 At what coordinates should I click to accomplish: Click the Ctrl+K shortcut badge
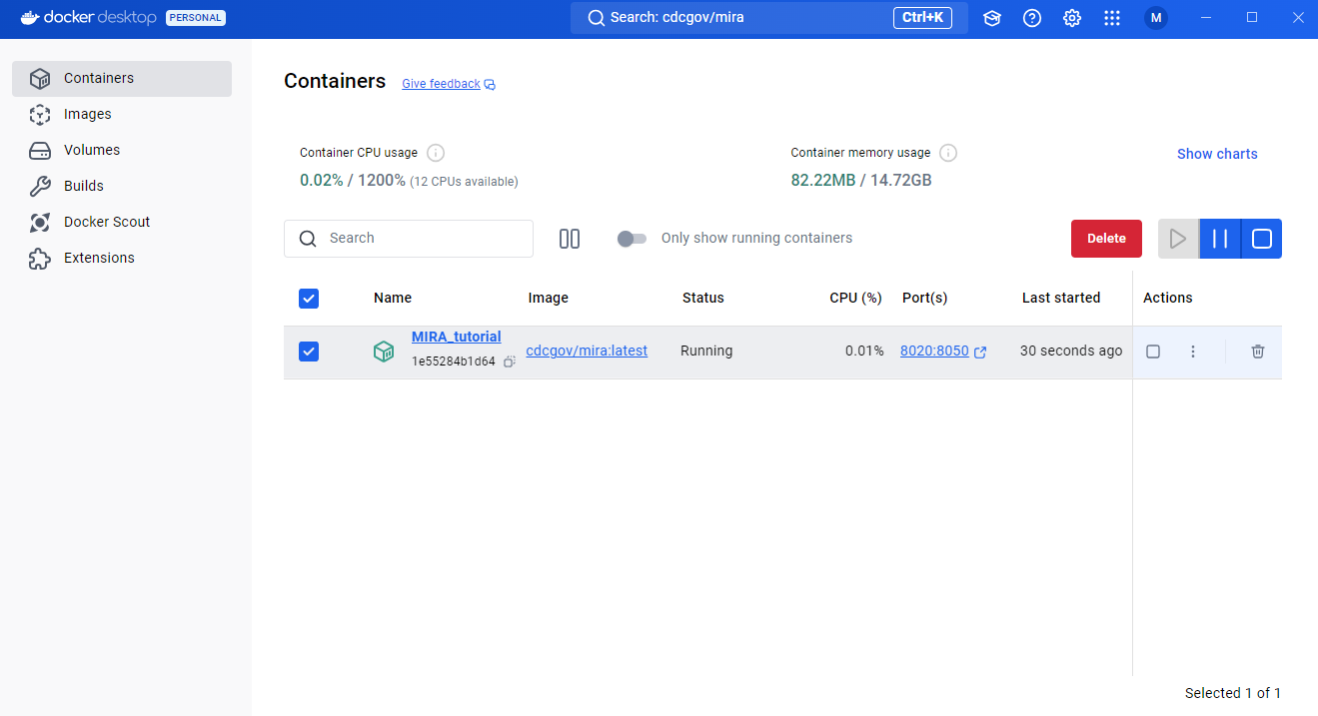[922, 18]
